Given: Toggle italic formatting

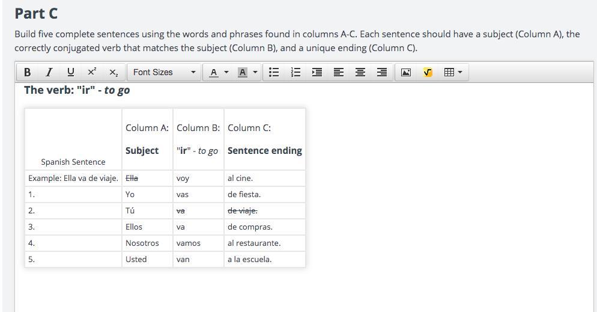Looking at the screenshot, I should (x=49, y=72).
